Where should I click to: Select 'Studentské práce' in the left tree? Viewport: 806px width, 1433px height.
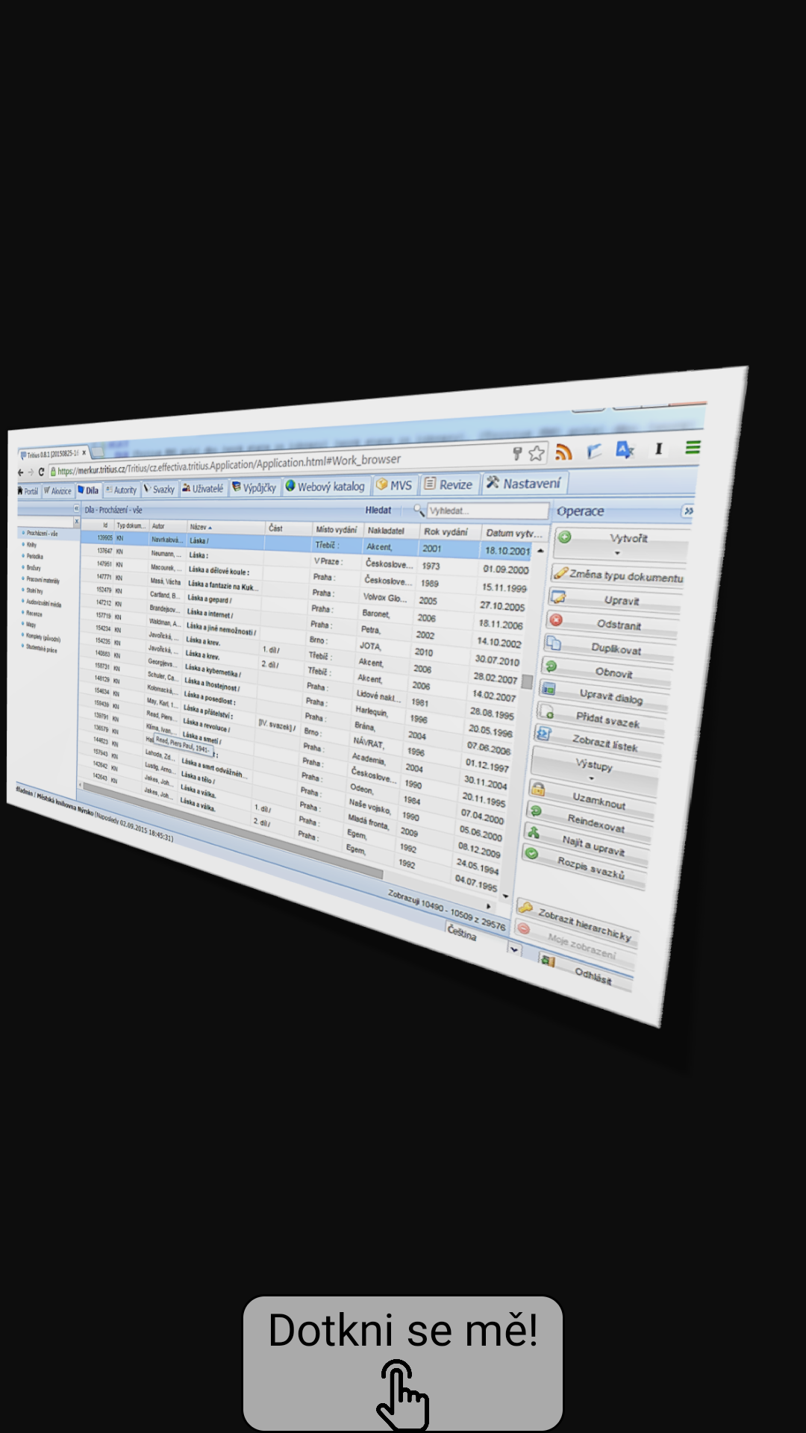pyautogui.click(x=41, y=649)
